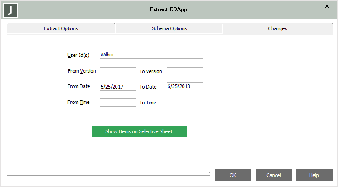The height and width of the screenshot is (187, 338).
Task: Click the J application icon in title bar
Action: pyautogui.click(x=9, y=10)
